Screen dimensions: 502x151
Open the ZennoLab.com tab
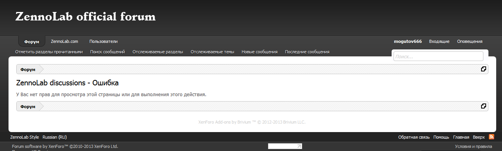[65, 41]
